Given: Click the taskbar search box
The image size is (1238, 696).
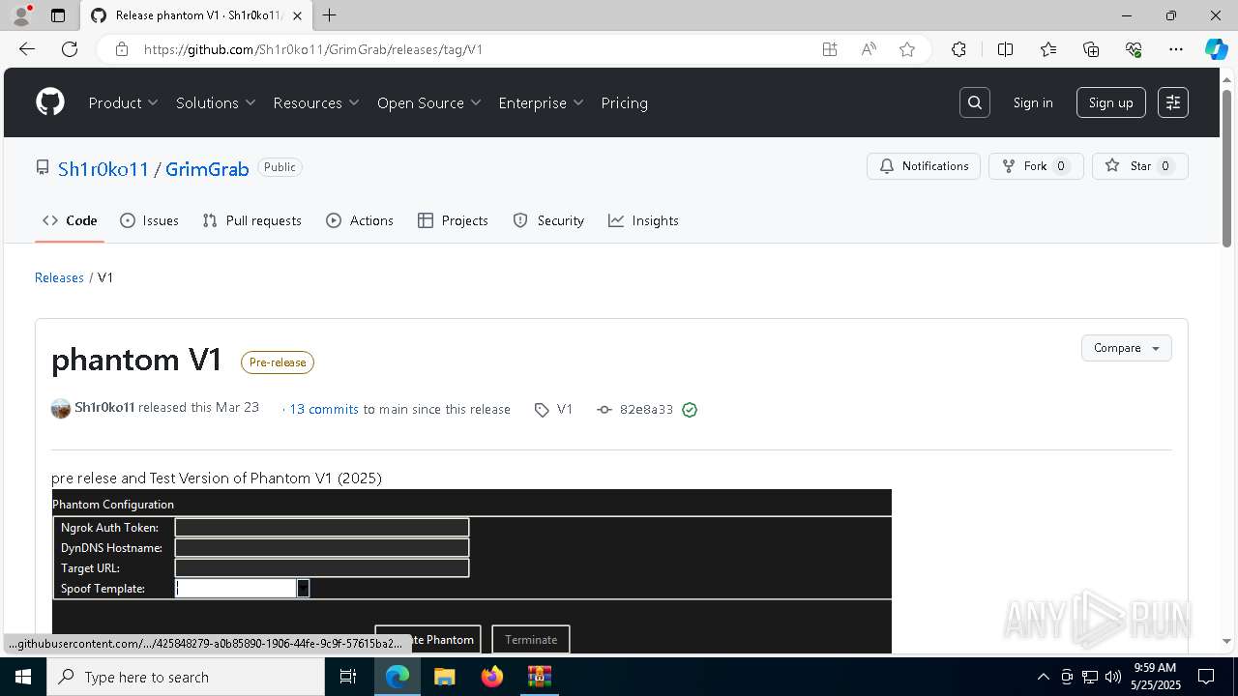Looking at the screenshot, I should [x=186, y=677].
